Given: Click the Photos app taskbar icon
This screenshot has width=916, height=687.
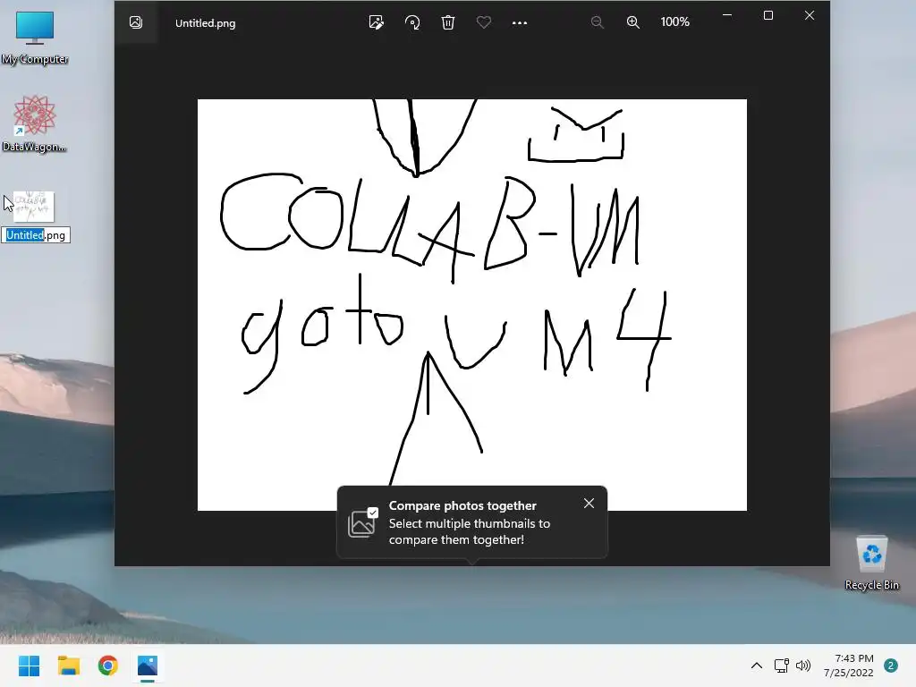Looking at the screenshot, I should click(x=148, y=666).
